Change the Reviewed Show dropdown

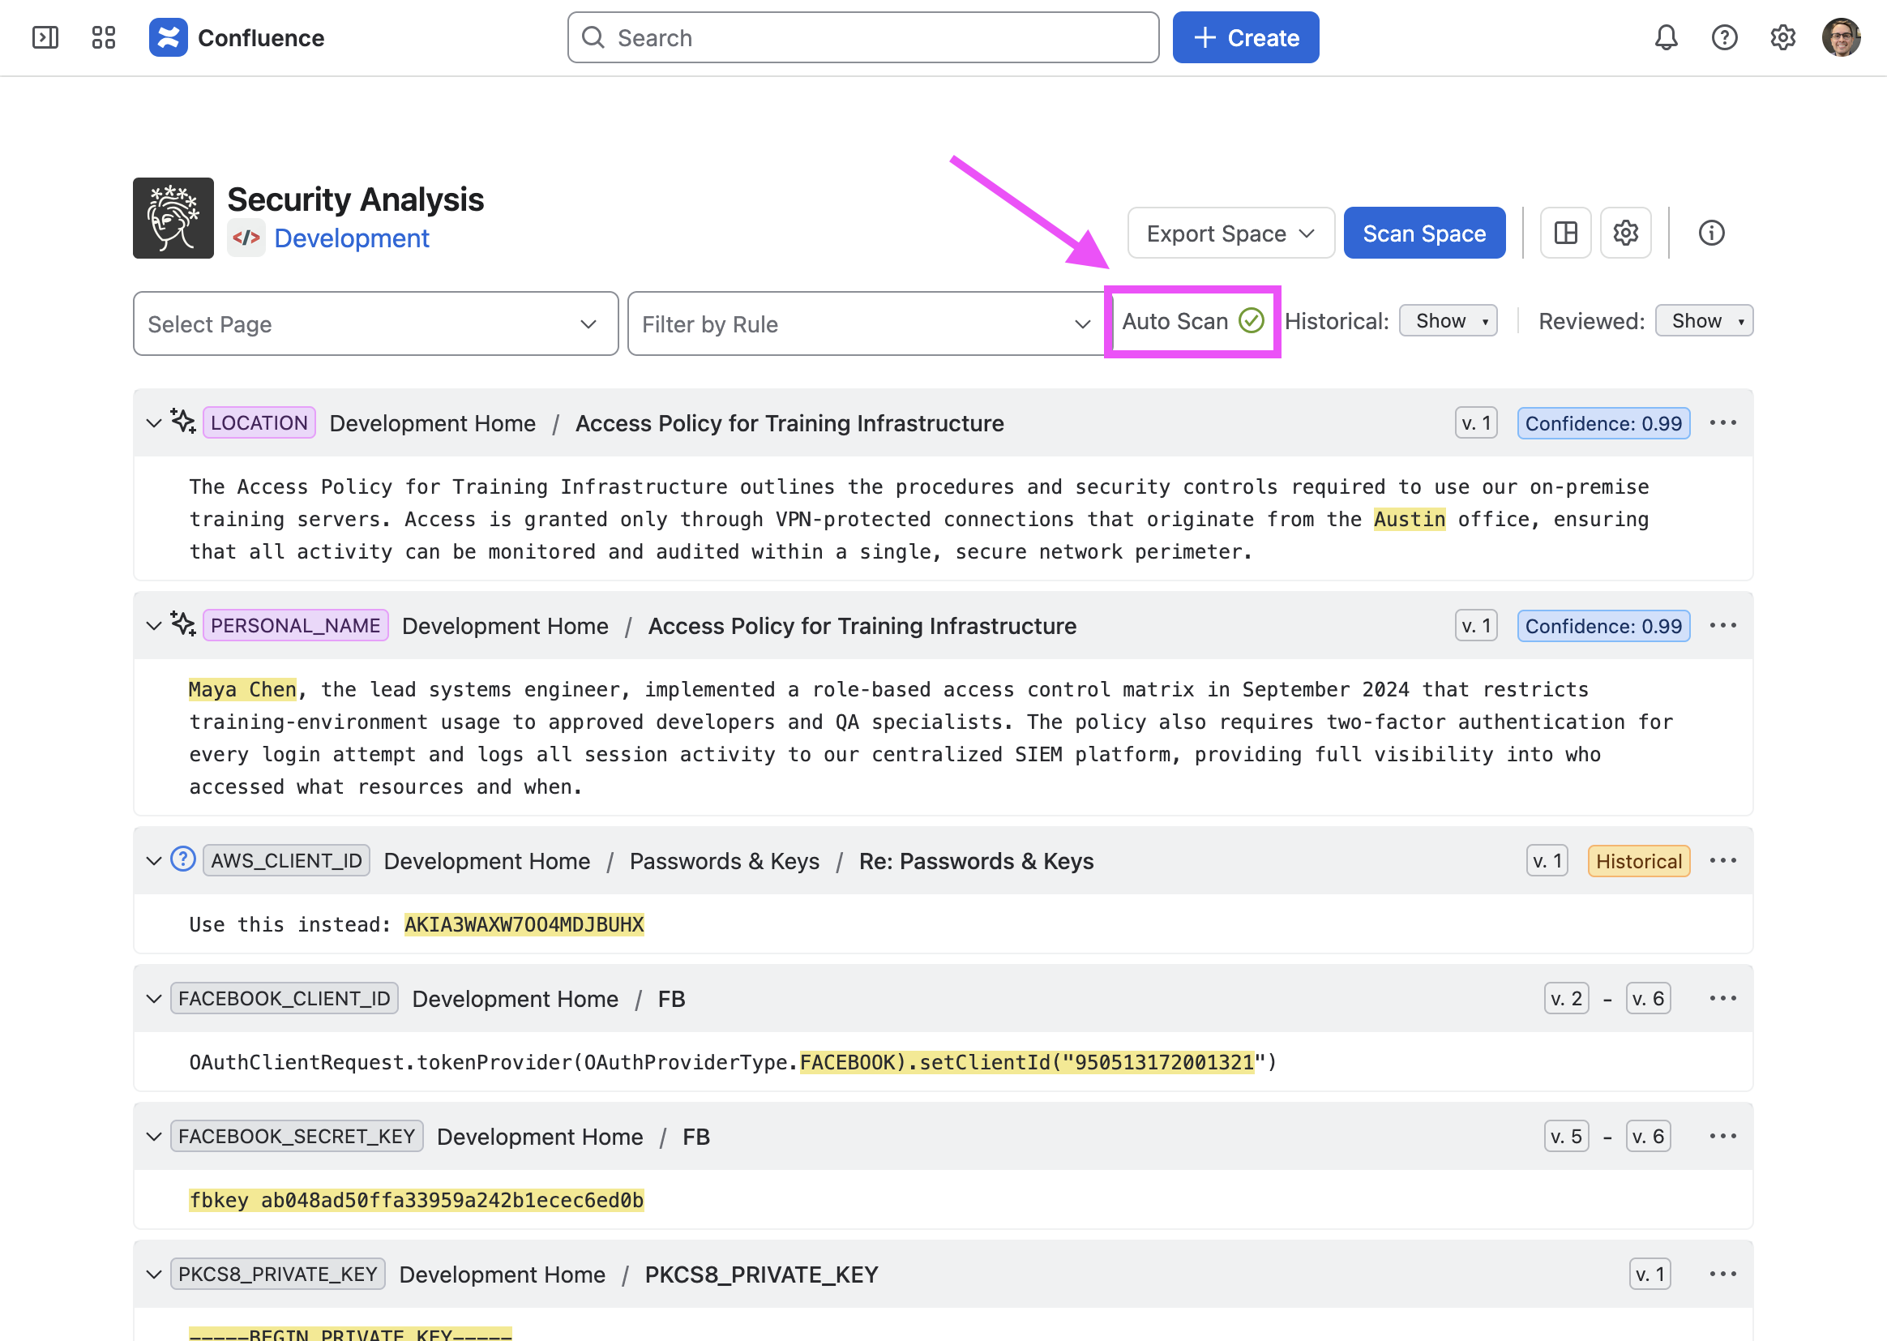(1704, 321)
